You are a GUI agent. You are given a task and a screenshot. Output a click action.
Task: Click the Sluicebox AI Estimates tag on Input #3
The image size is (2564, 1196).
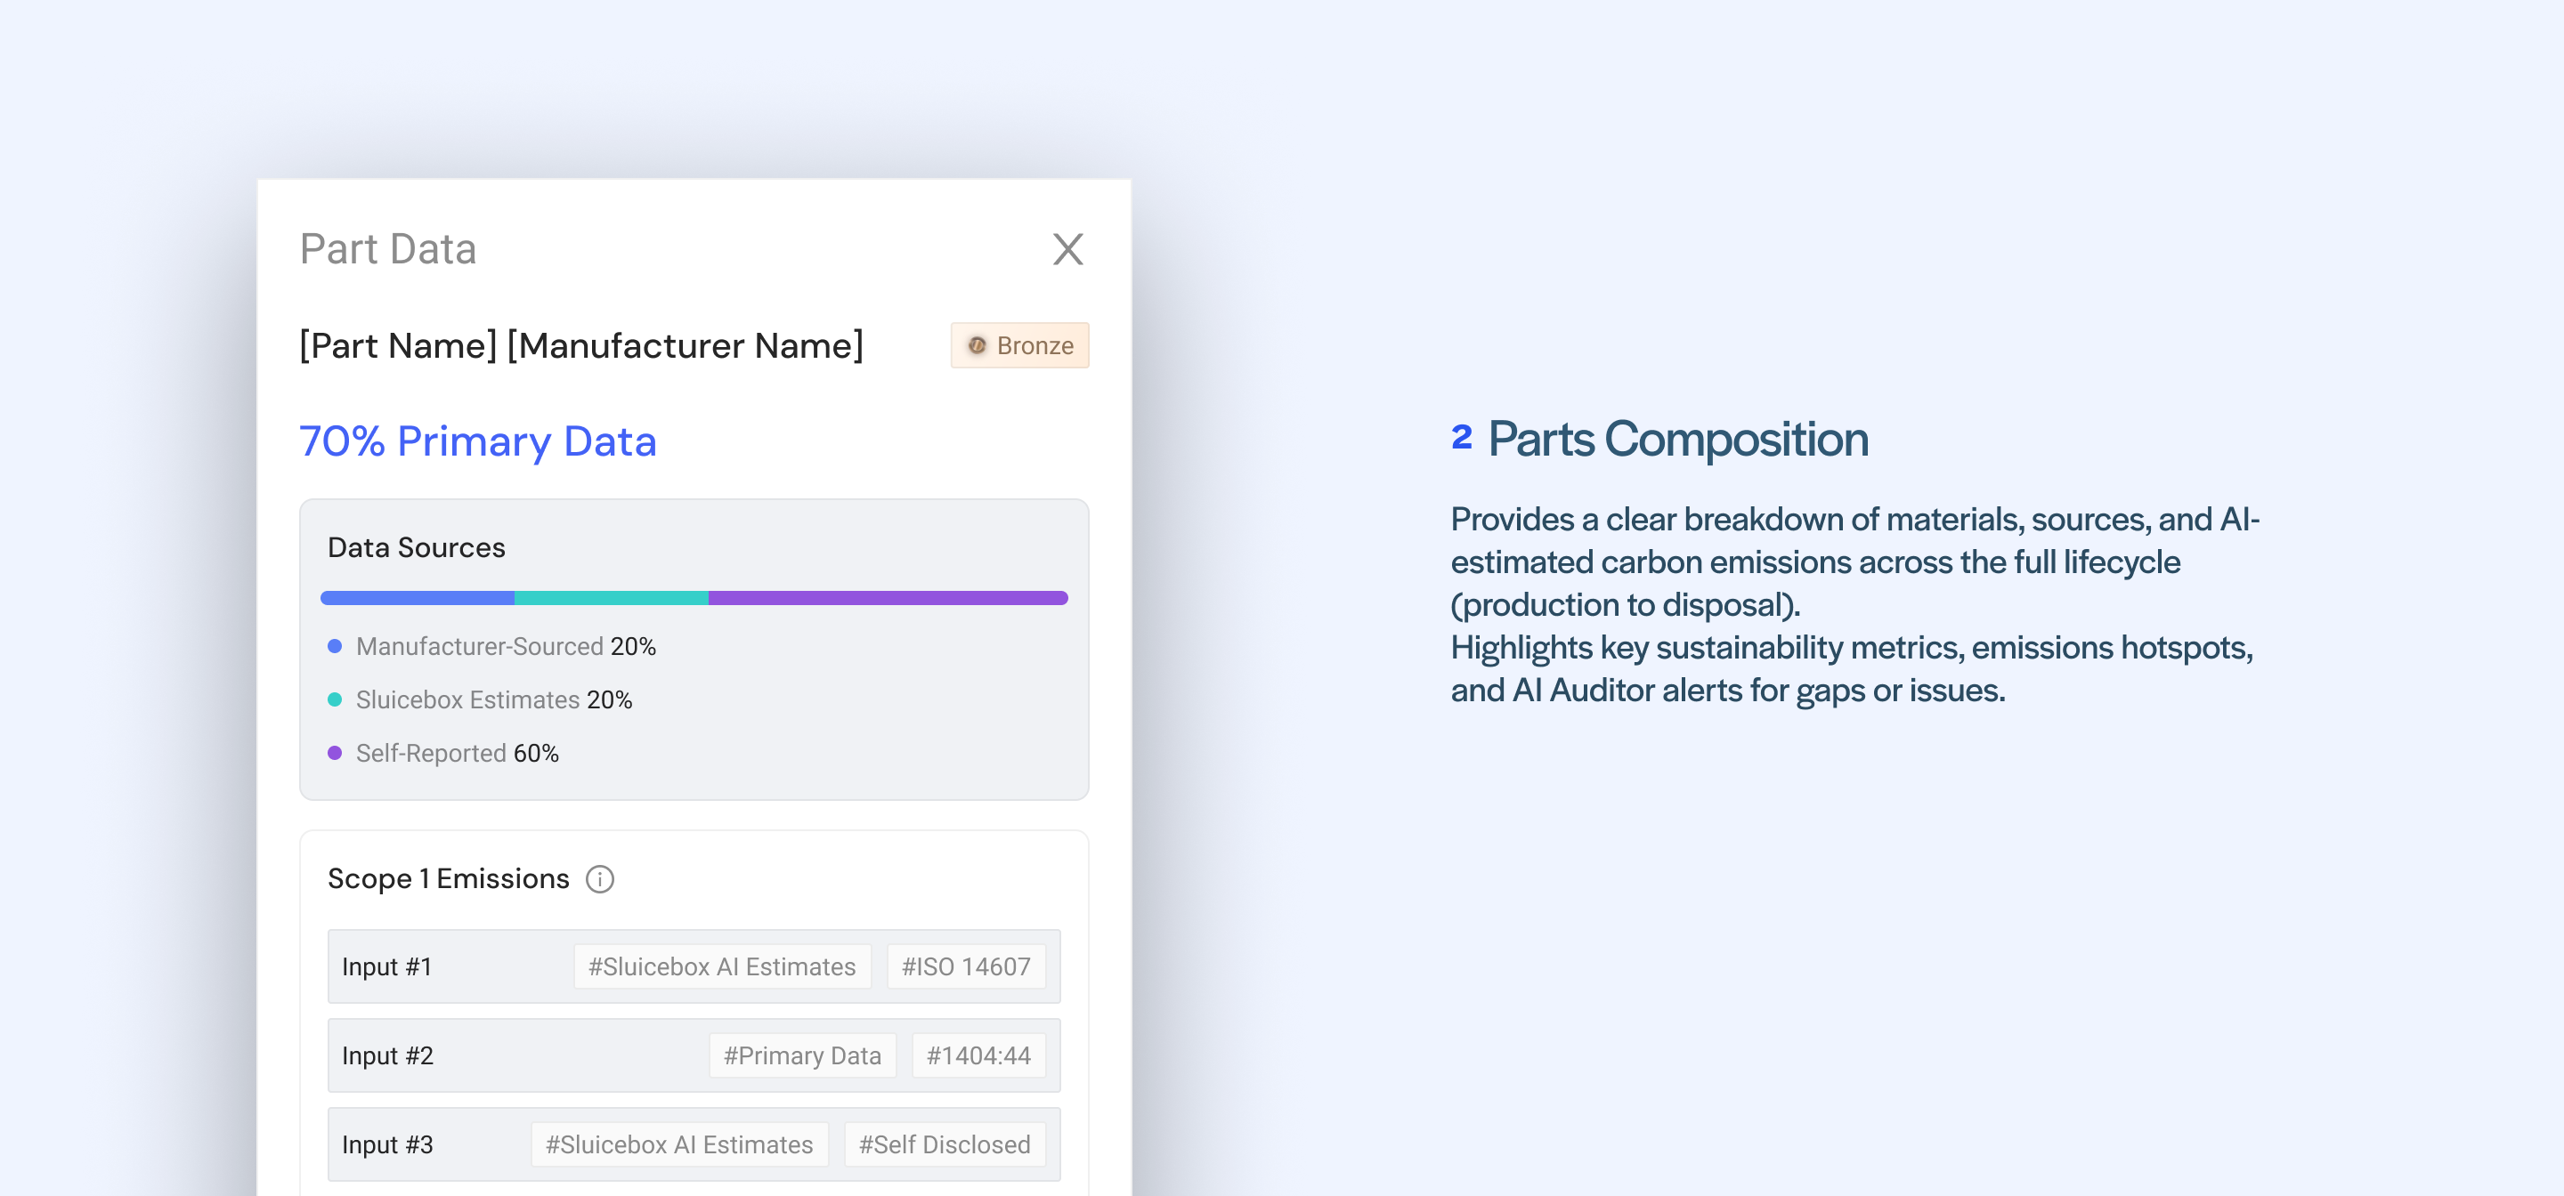pos(680,1144)
